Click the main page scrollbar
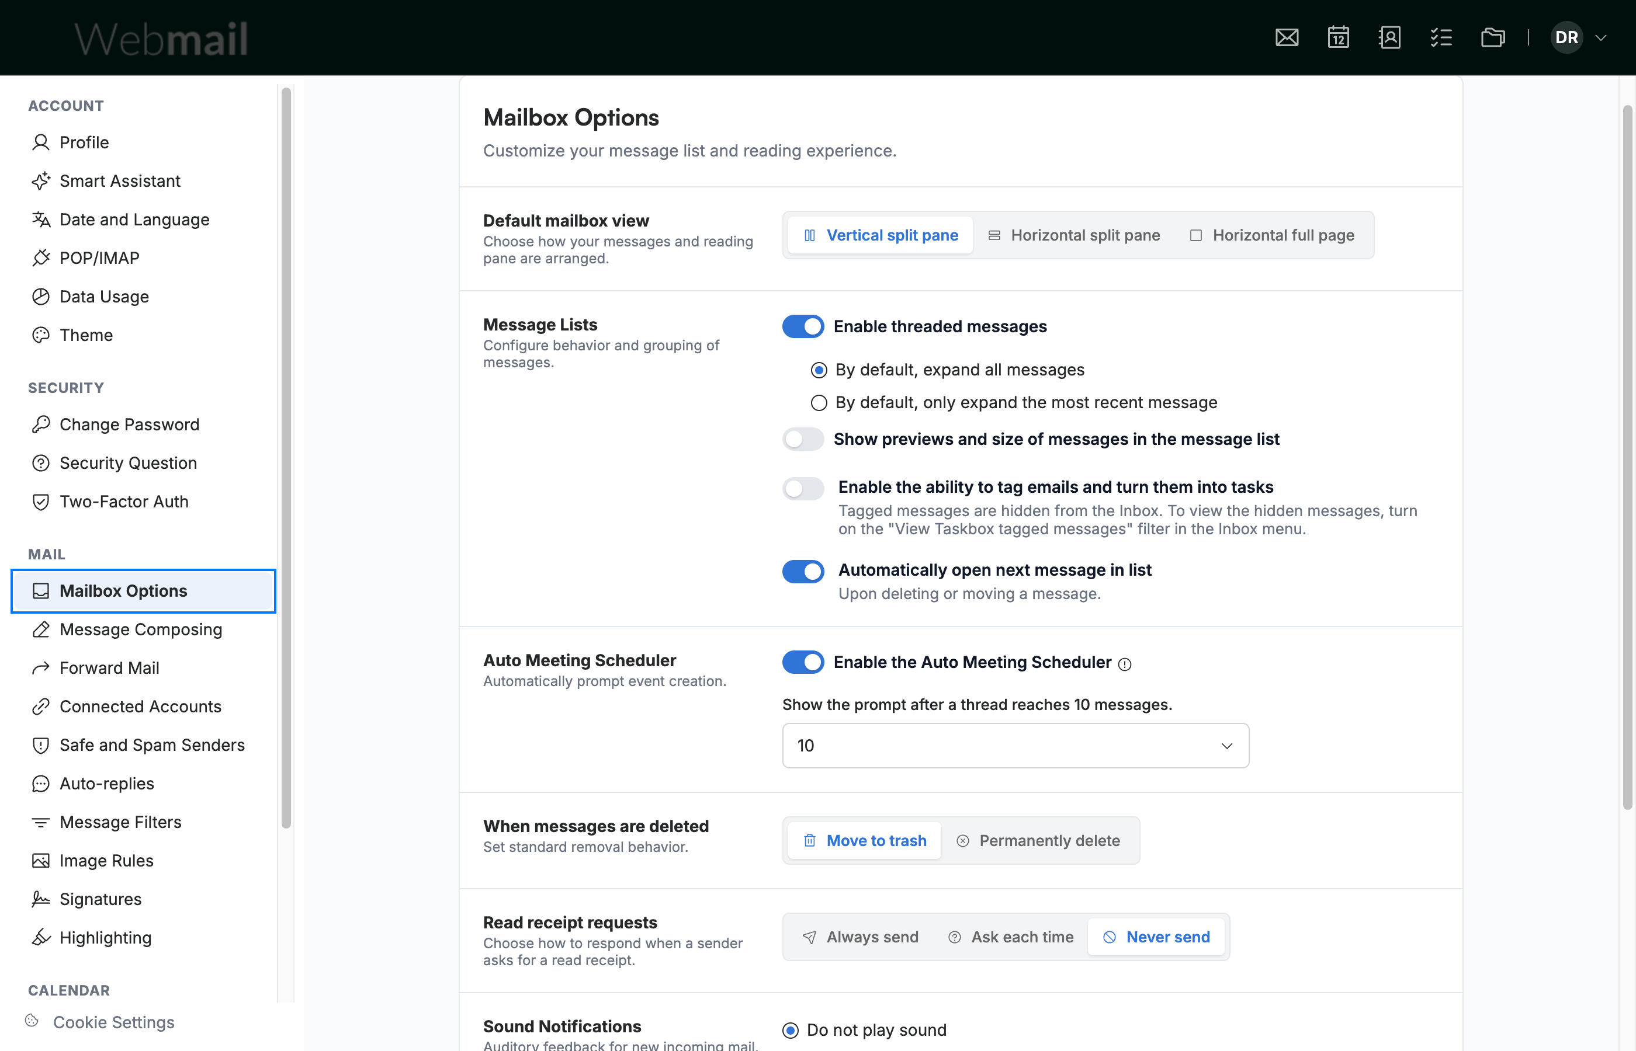This screenshot has width=1636, height=1051. point(1628,457)
